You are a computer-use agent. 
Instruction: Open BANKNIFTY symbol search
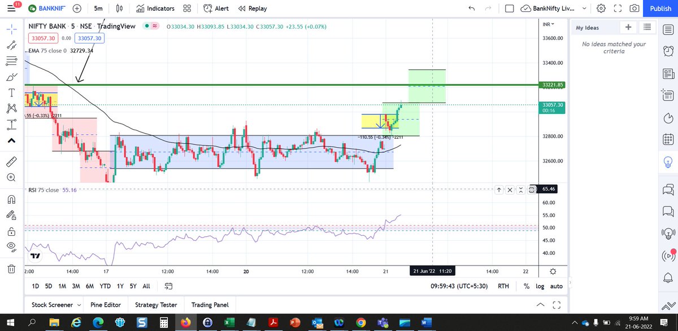(x=46, y=8)
